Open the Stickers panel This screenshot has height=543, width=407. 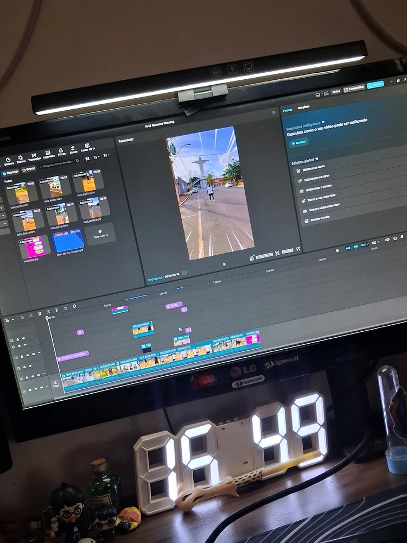click(x=9, y=161)
